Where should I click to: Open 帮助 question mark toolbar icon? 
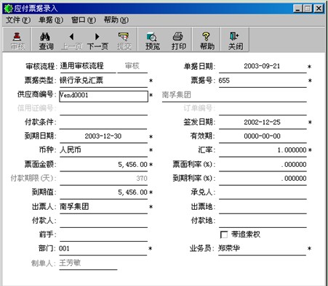point(206,37)
